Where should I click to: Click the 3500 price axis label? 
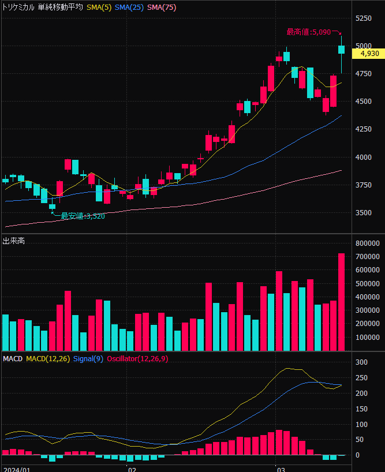tap(363, 213)
